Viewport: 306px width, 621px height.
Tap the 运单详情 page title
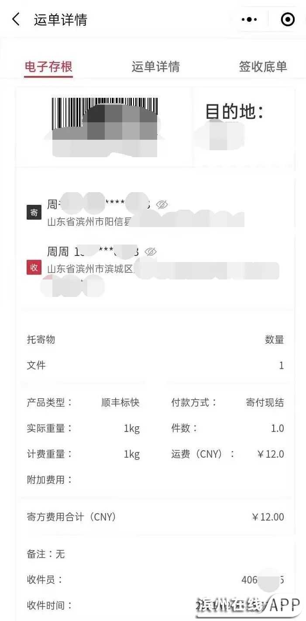coord(61,20)
